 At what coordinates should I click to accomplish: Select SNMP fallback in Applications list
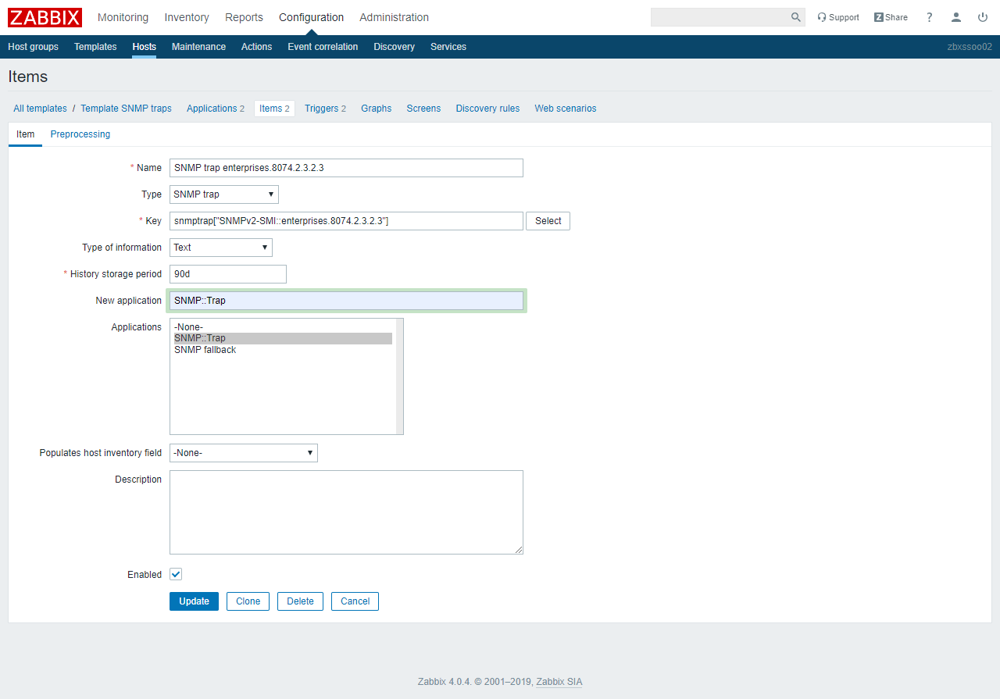(205, 350)
